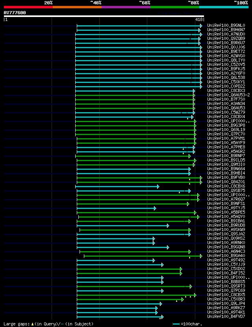Click the short cyan bar for C8CBX6
Image resolution: width=252 pixels, height=327 pixels.
[x=117, y=187]
